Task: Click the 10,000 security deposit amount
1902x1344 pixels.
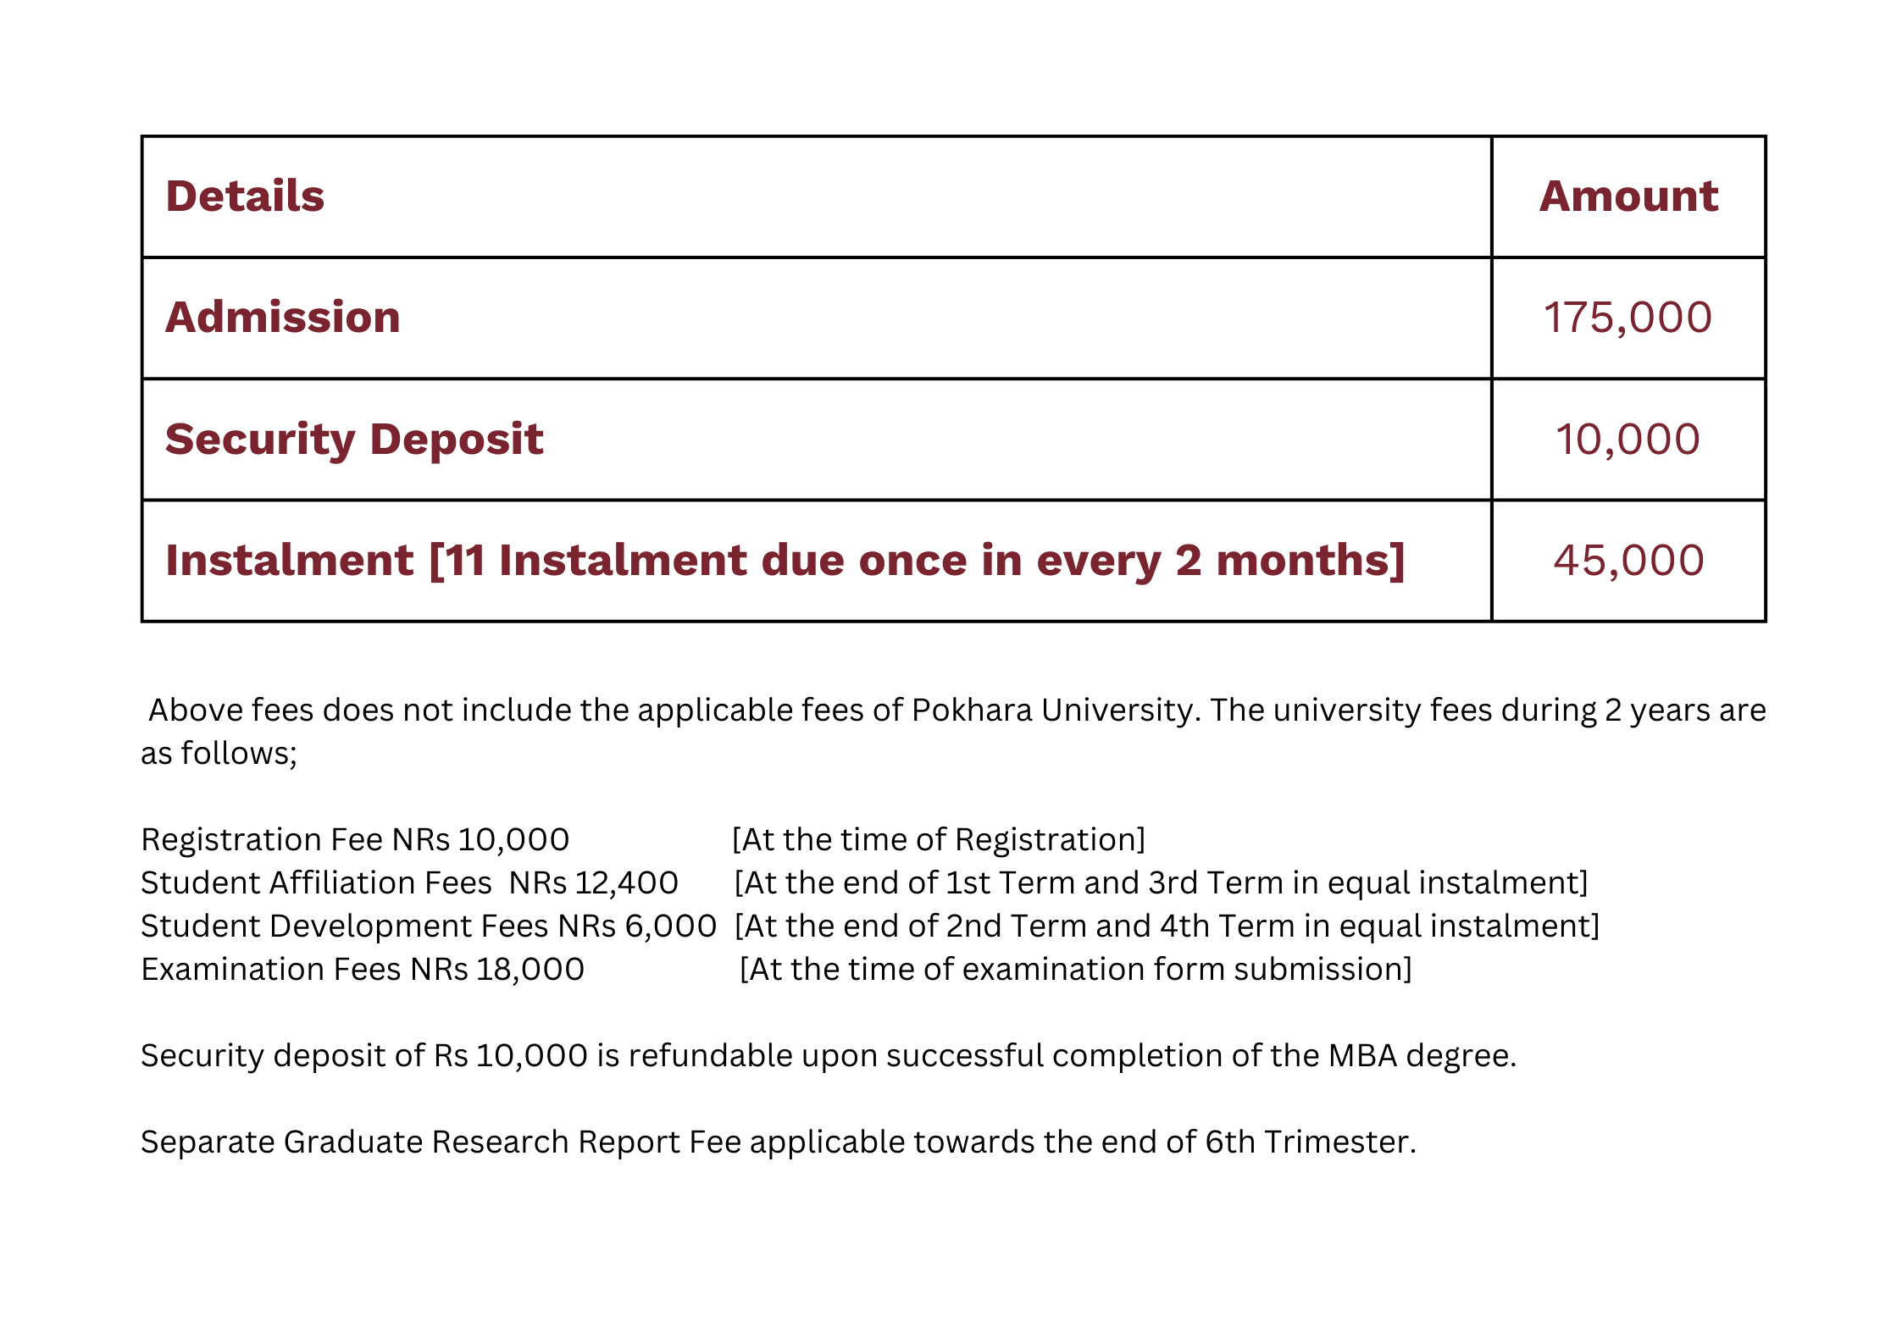Action: pyautogui.click(x=1628, y=440)
